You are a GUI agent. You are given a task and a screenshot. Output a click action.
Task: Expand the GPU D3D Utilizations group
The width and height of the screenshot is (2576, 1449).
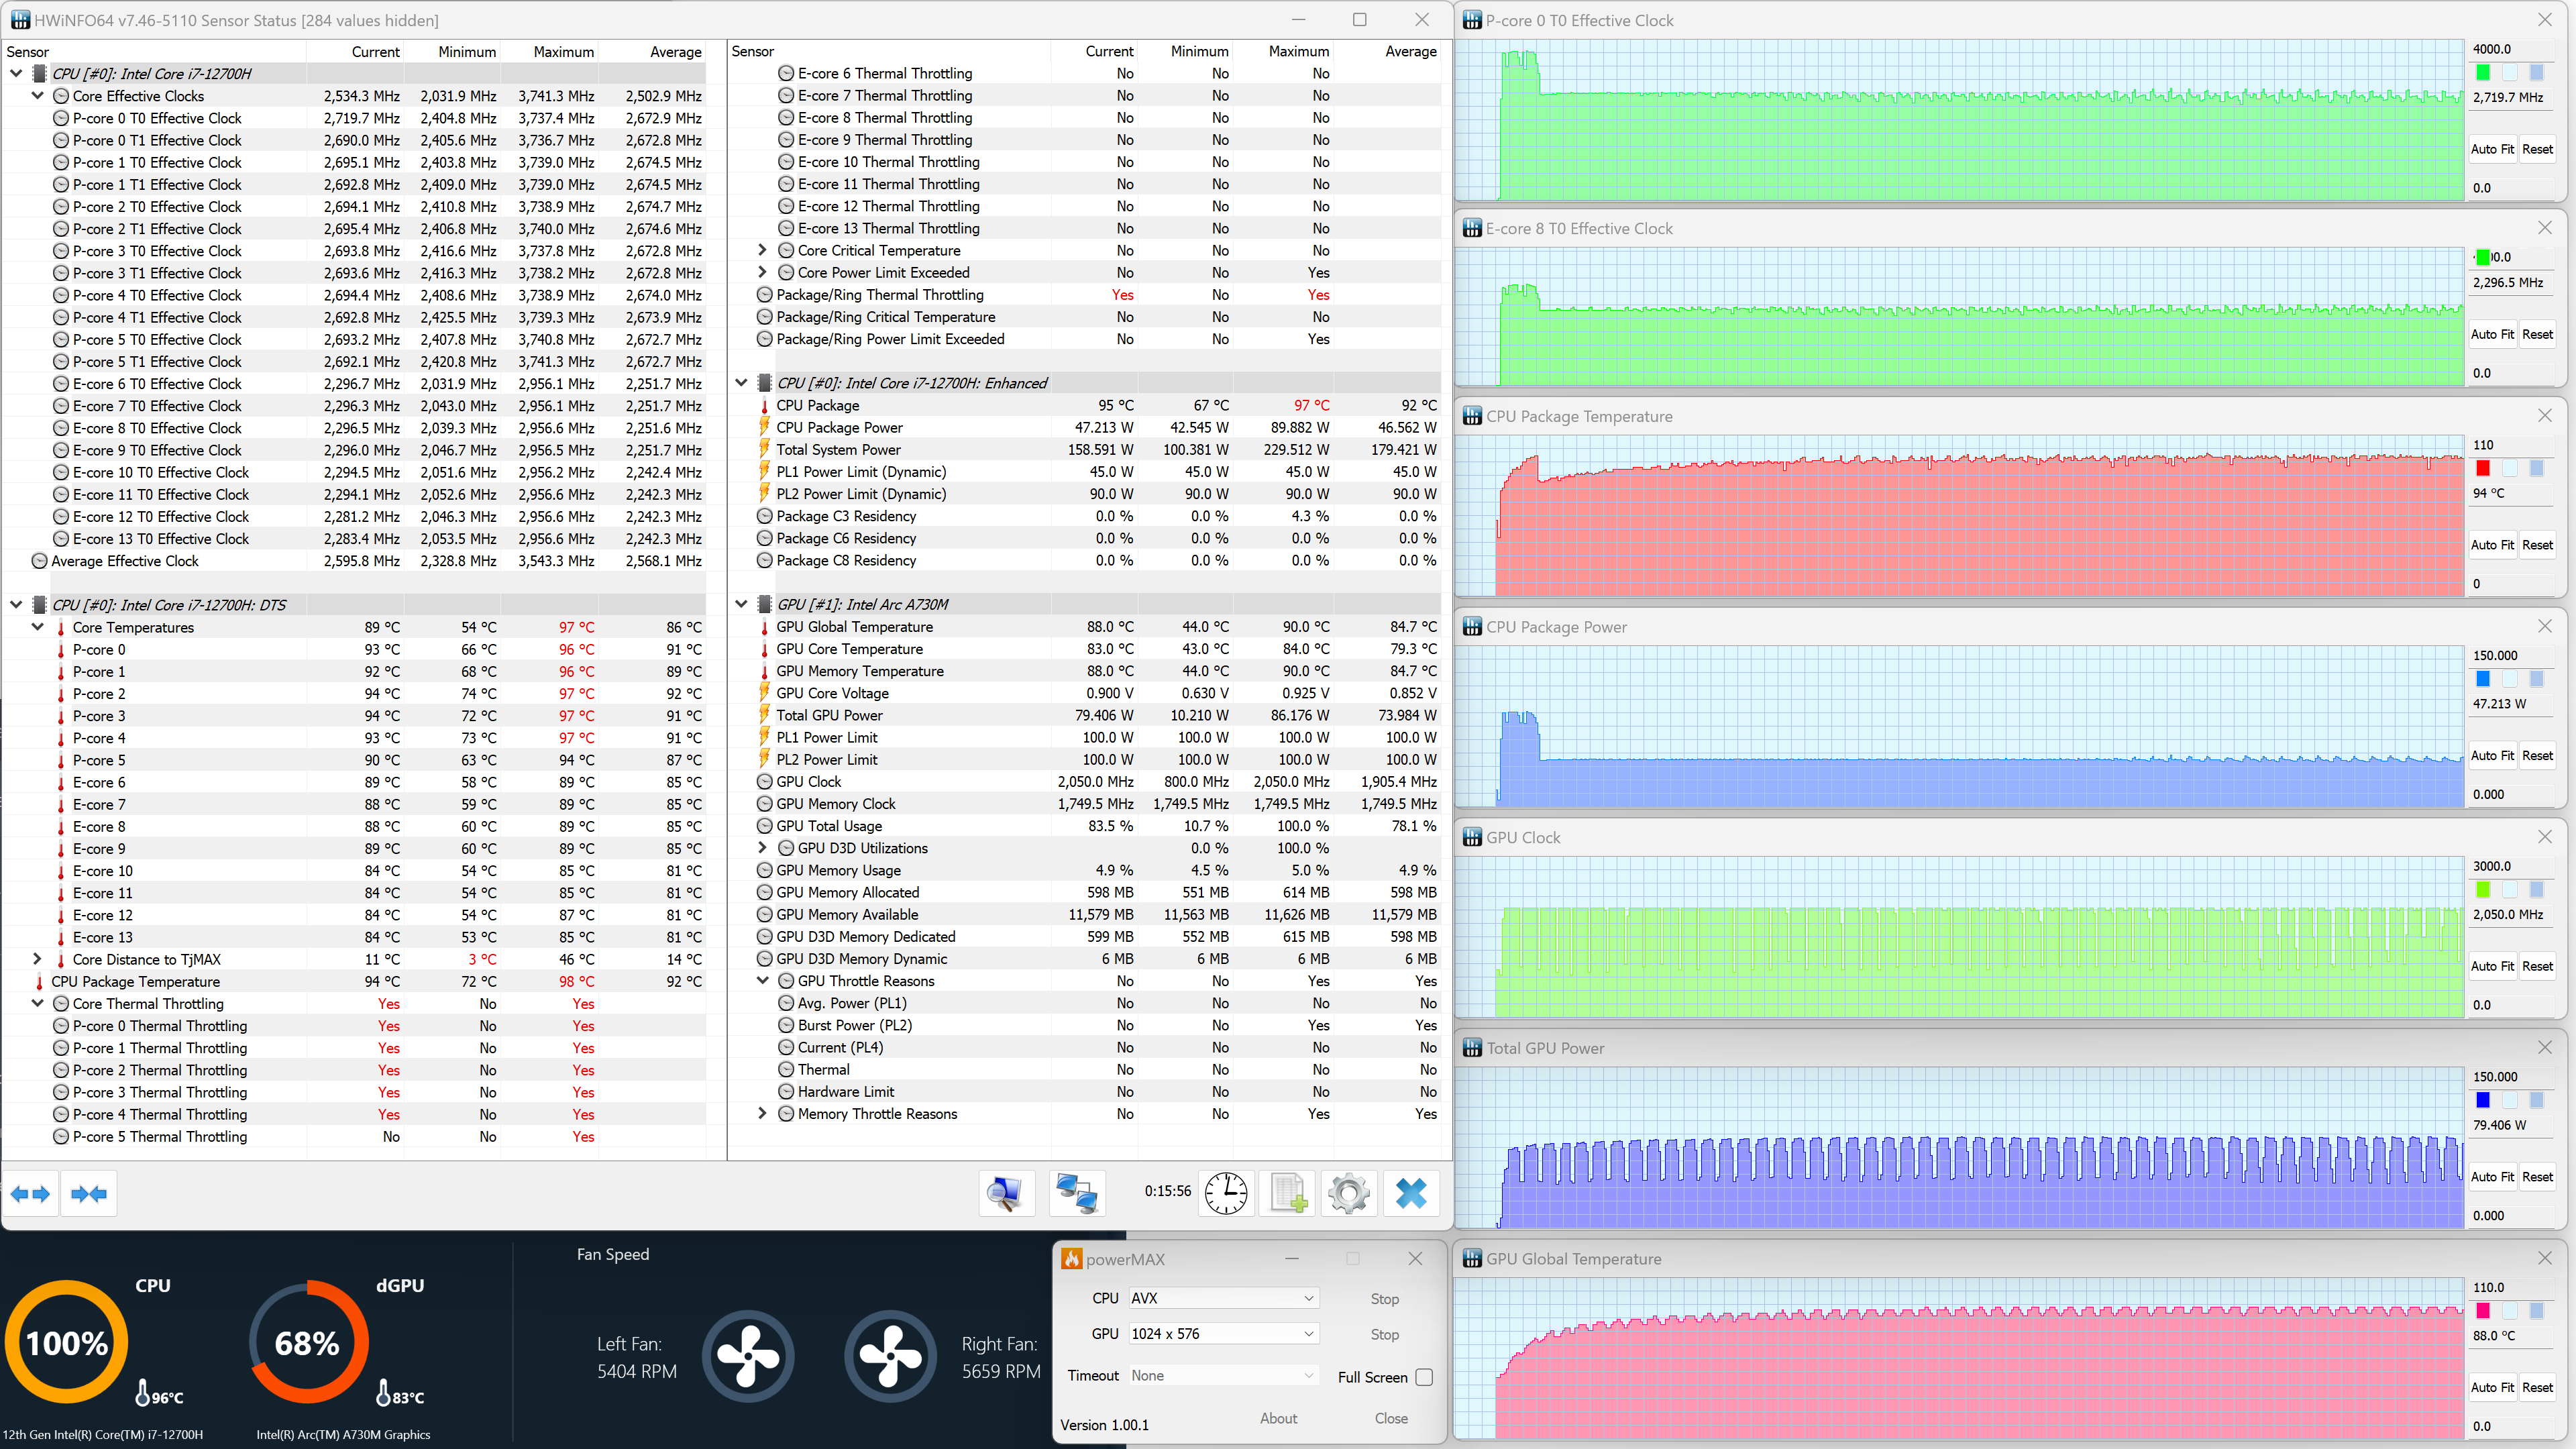click(762, 848)
